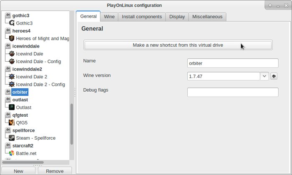Click the Debug flags input field

tap(233, 92)
